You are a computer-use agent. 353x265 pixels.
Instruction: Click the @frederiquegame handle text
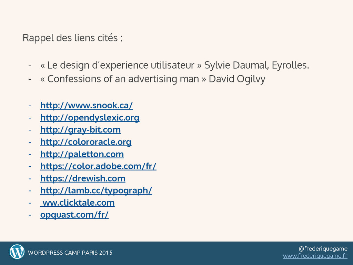pos(323,249)
